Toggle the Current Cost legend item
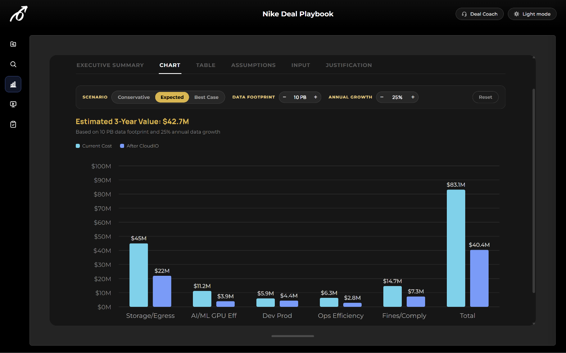566x353 pixels. [x=94, y=146]
